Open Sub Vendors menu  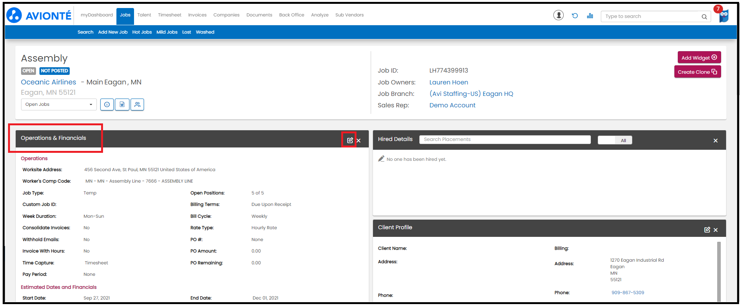pos(350,15)
